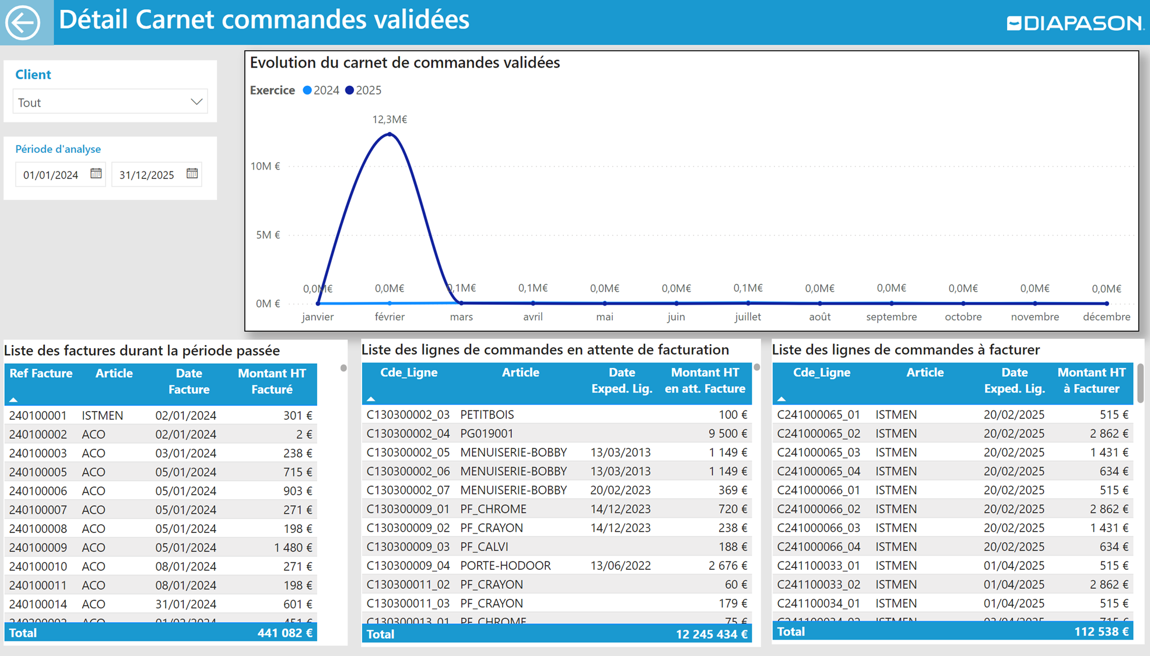Click Article header in pending invoicing table
1150x656 pixels.
tap(520, 373)
